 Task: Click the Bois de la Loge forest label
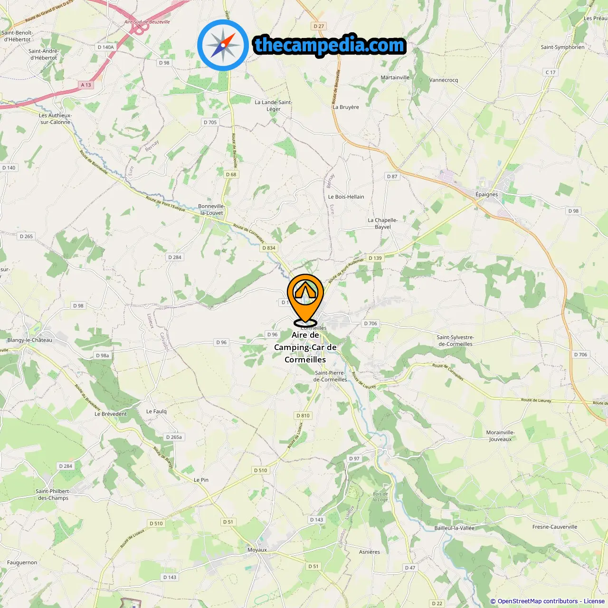380,497
